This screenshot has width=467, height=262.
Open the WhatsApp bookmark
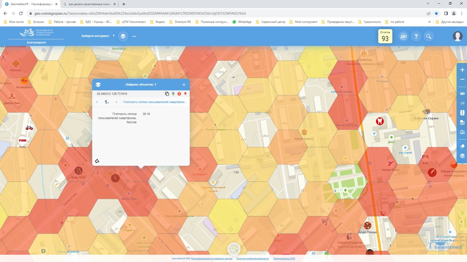click(242, 22)
